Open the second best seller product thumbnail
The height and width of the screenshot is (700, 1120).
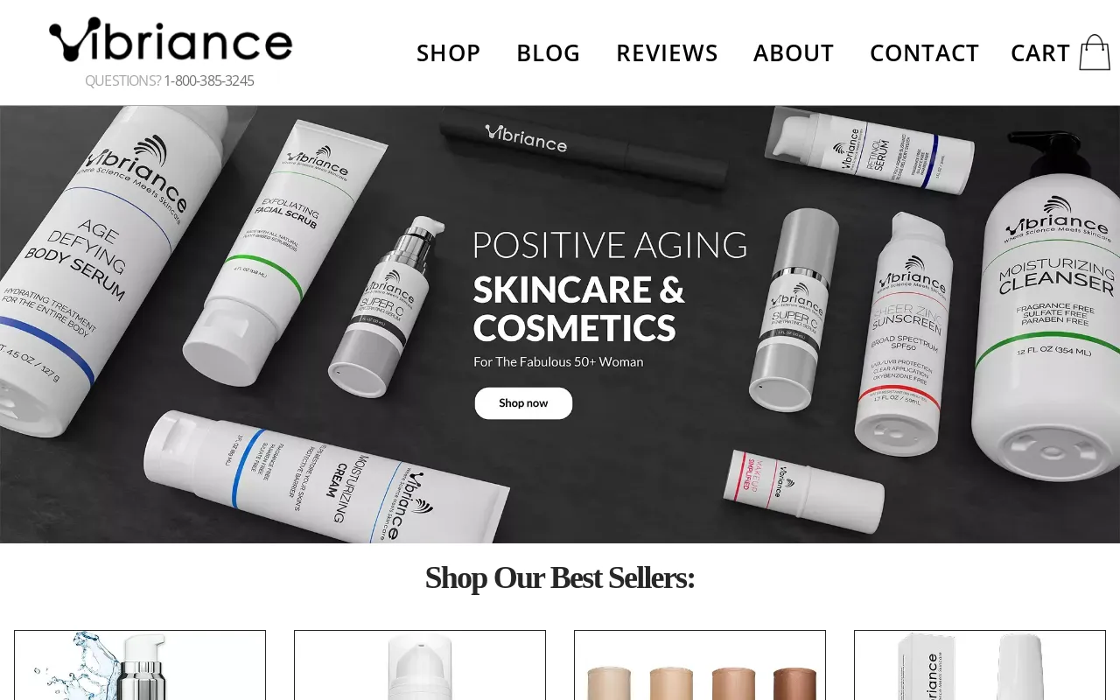(x=420, y=665)
